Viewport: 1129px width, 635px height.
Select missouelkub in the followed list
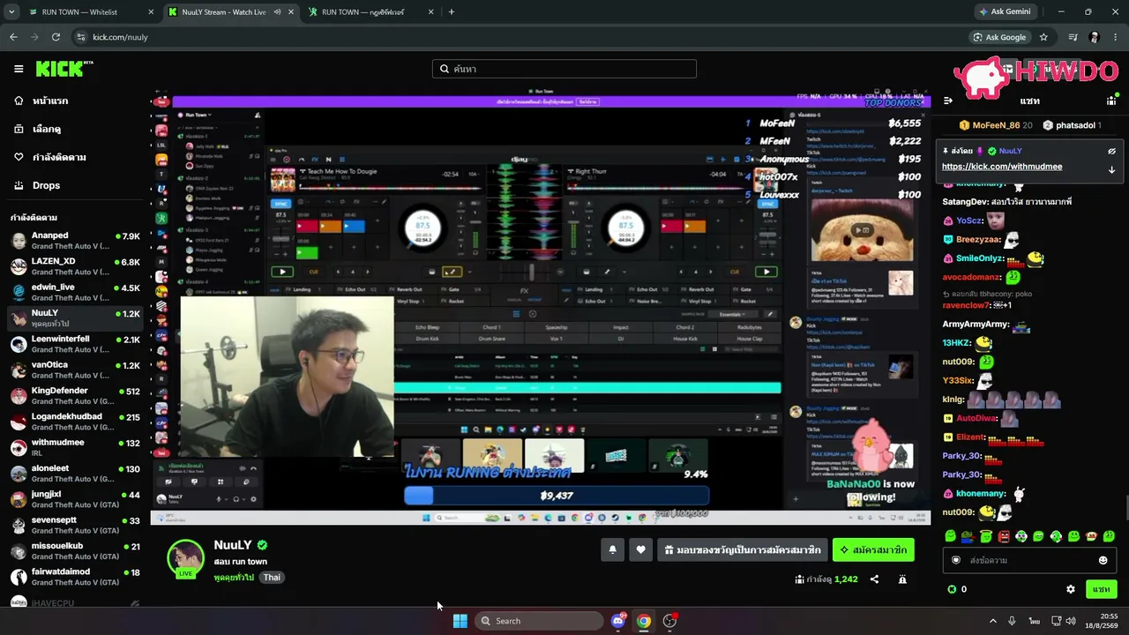pyautogui.click(x=75, y=550)
